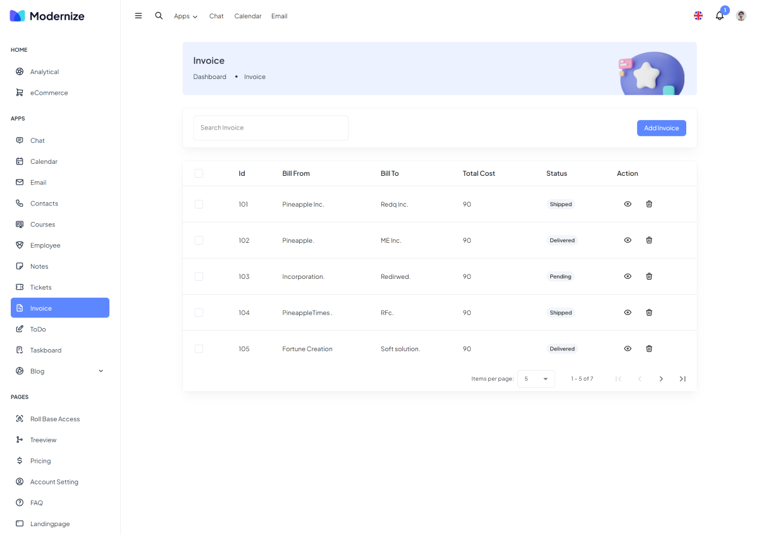The image size is (759, 535).
Task: Jump to last page of invoices
Action: coord(682,379)
